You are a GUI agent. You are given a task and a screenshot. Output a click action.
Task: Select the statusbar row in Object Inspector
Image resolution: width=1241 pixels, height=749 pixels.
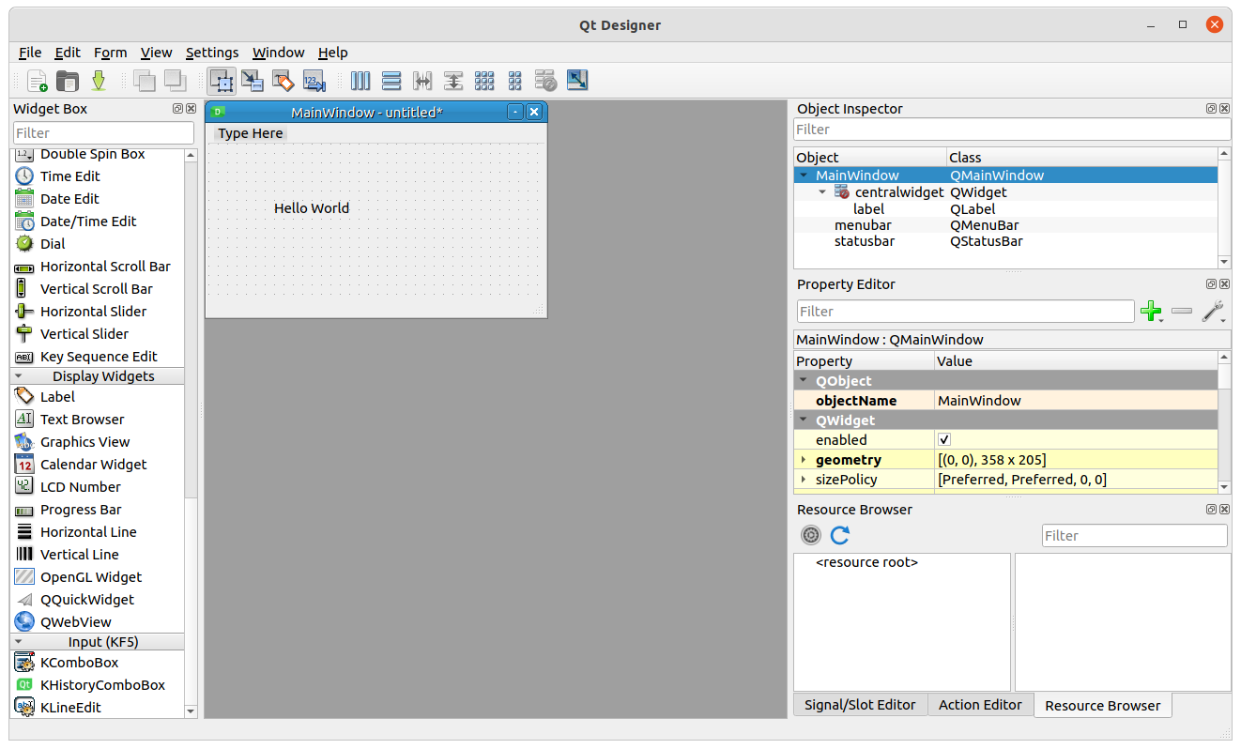(1005, 241)
